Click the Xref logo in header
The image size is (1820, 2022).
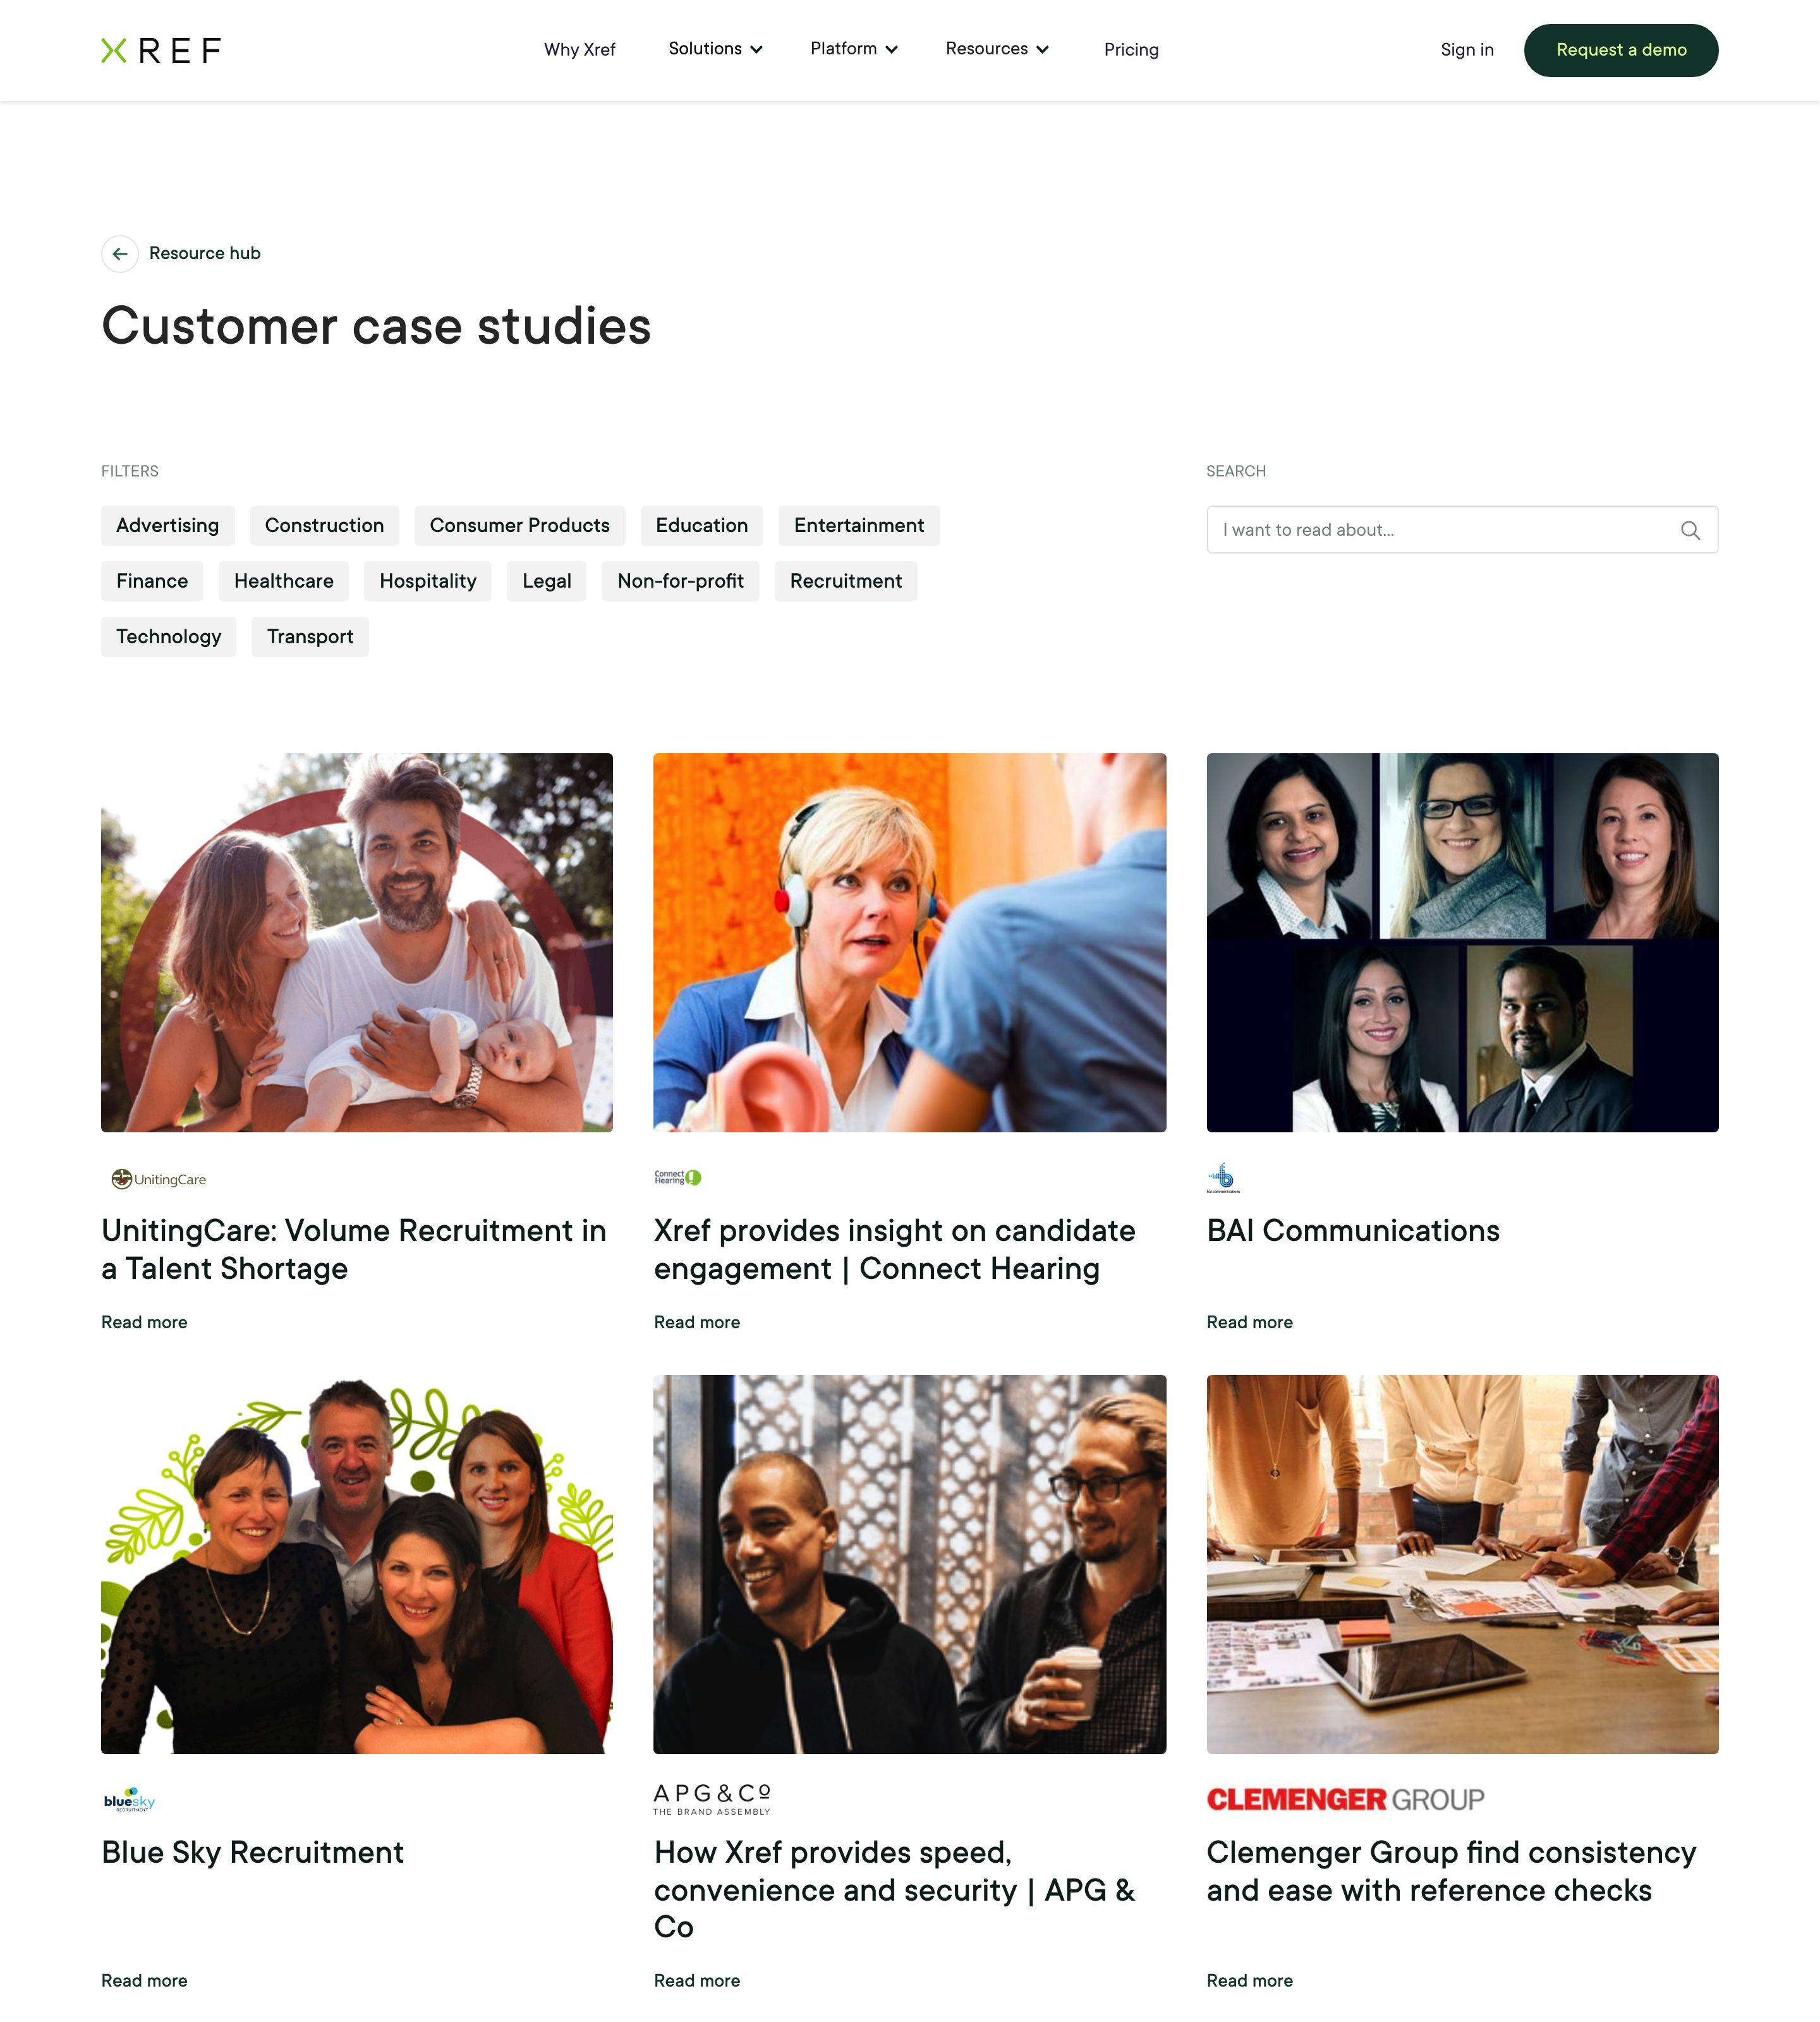[160, 50]
